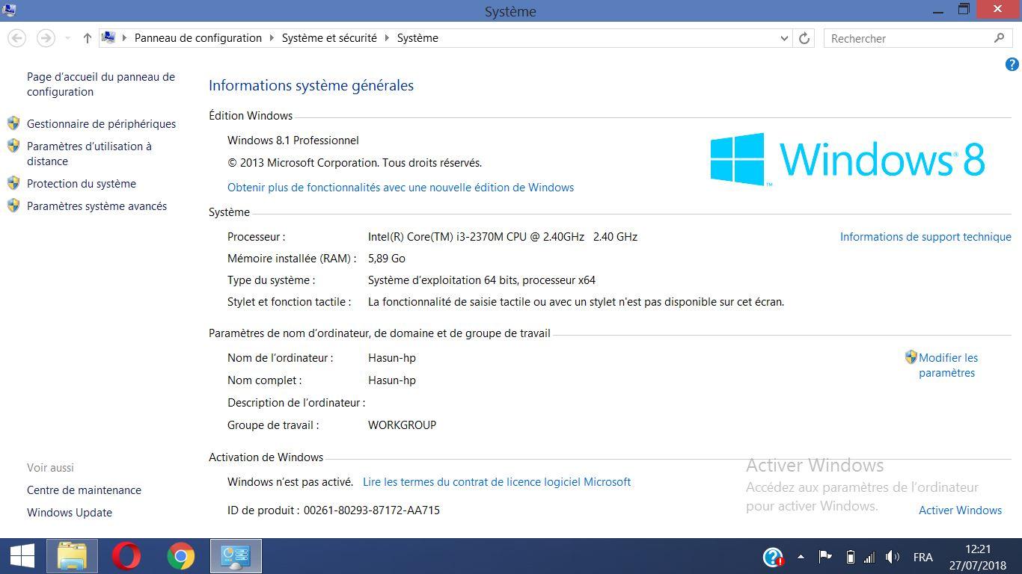Click shield icon next to Modifier les paramètres
The height and width of the screenshot is (574, 1022).
pos(911,357)
